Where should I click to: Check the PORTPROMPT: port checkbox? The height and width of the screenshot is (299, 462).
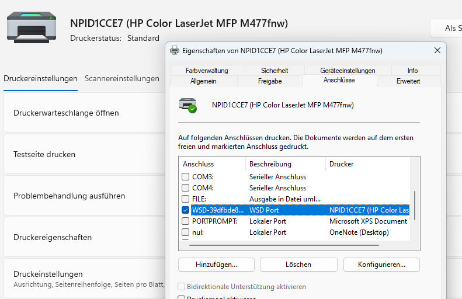point(185,221)
